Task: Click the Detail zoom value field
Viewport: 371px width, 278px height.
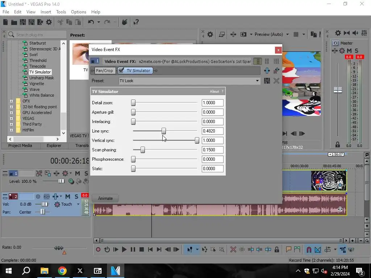Action: coord(212,103)
